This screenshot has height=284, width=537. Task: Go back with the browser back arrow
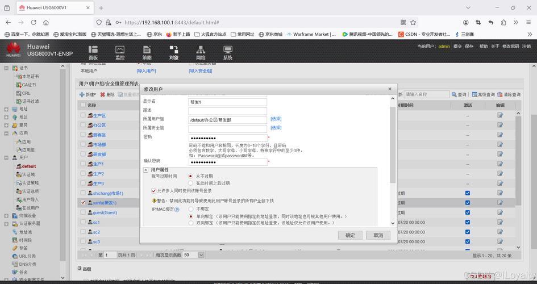pos(9,22)
